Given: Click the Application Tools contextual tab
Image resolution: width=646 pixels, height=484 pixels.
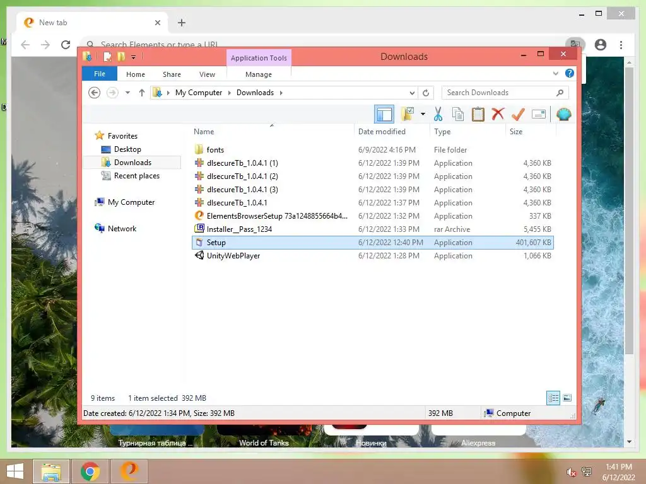Looking at the screenshot, I should pos(259,58).
